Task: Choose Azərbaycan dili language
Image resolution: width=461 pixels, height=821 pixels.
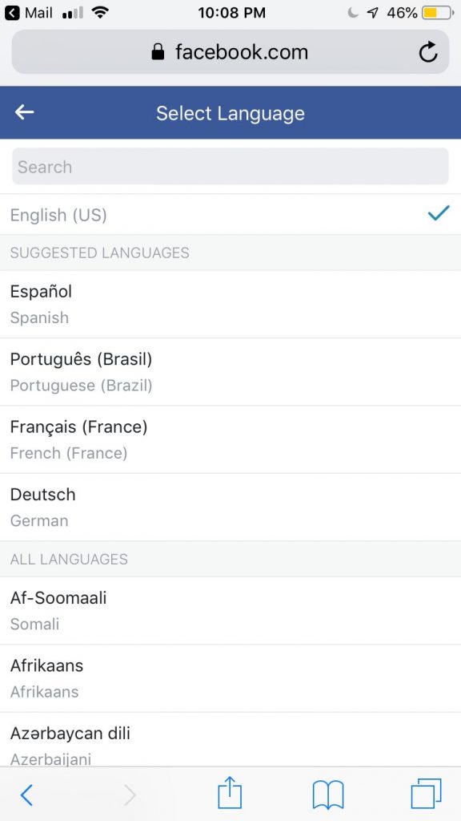Action: point(230,740)
